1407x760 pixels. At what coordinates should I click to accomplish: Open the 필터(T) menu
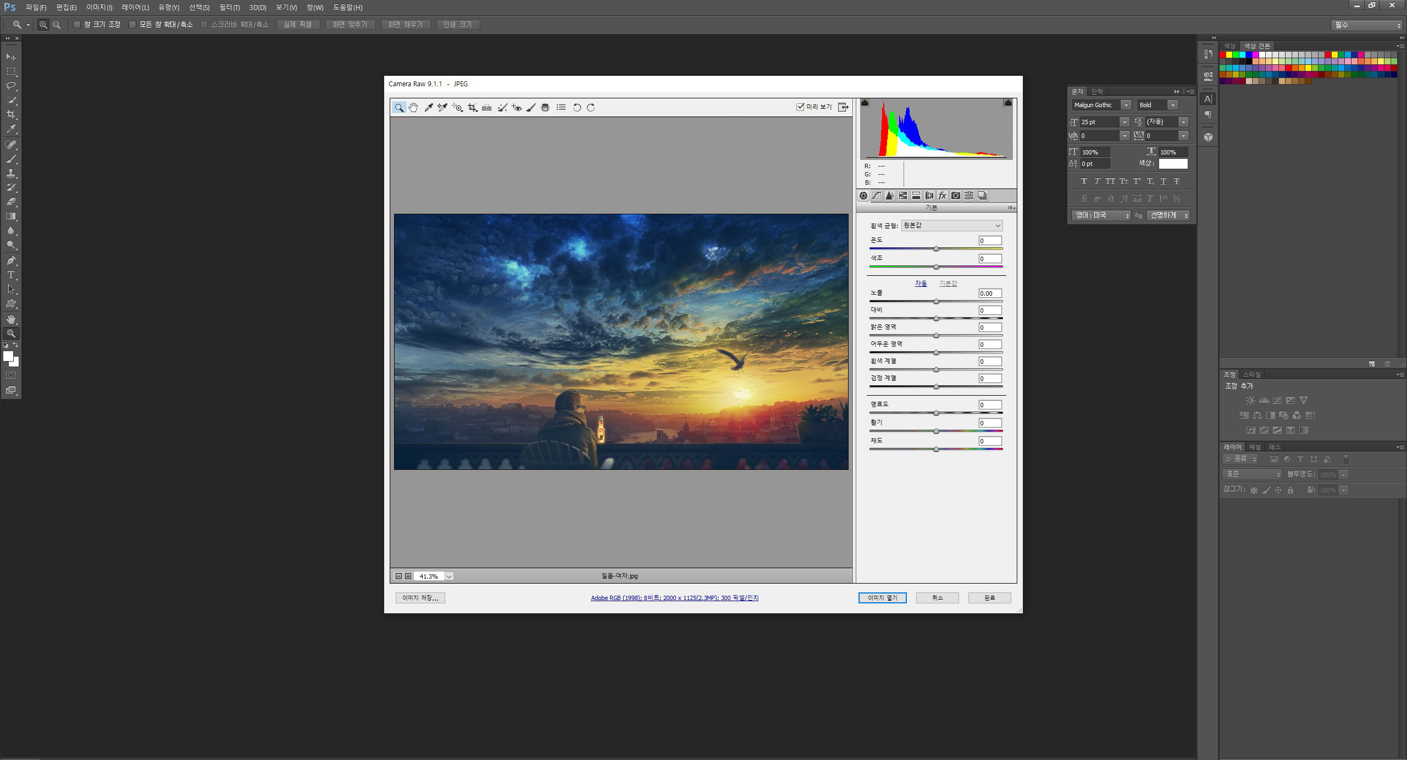(x=229, y=8)
